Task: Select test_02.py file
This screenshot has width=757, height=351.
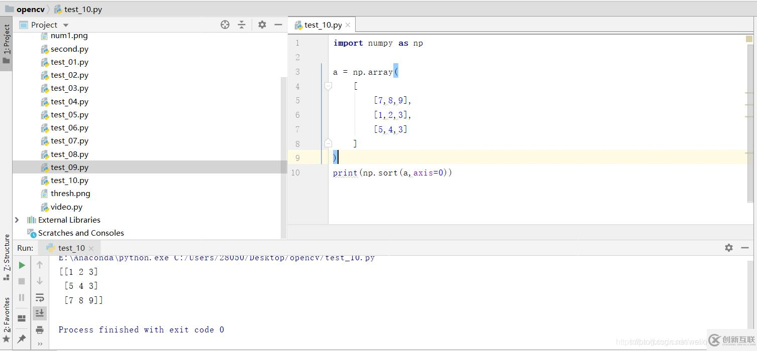Action: click(x=69, y=75)
